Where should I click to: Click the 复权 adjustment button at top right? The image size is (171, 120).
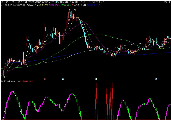click(x=165, y=2)
